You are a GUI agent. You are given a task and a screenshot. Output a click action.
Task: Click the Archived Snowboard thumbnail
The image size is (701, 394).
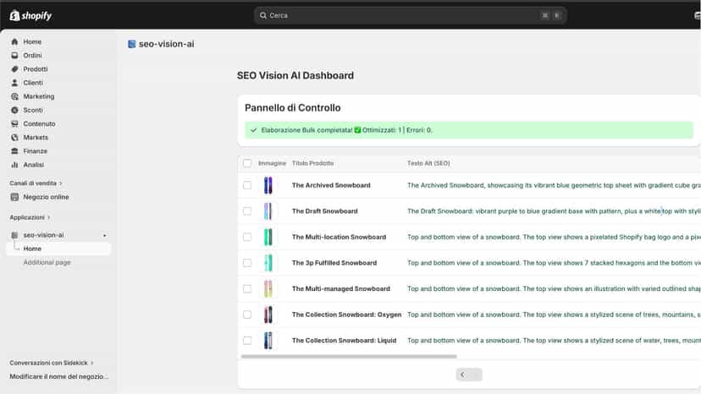(268, 185)
